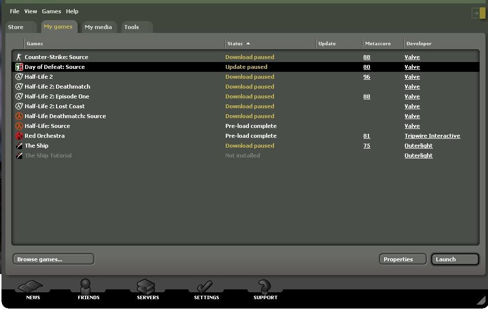
Task: Open Outerlight link in The Ship Tutorial row
Action: [419, 155]
